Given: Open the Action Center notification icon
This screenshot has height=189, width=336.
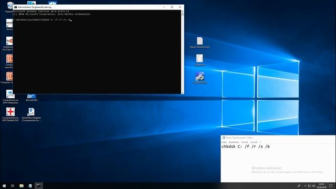Looking at the screenshot, I should pyautogui.click(x=331, y=186).
